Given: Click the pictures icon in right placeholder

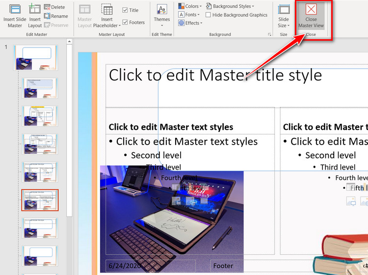Looking at the screenshot, I should point(351,201).
